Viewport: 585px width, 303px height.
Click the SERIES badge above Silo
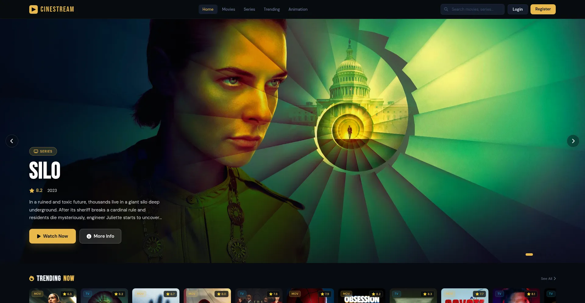point(43,151)
